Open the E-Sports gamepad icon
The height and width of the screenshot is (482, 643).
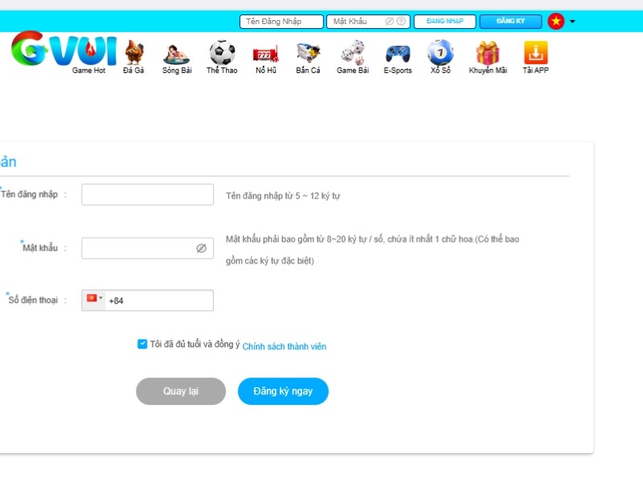point(397,54)
